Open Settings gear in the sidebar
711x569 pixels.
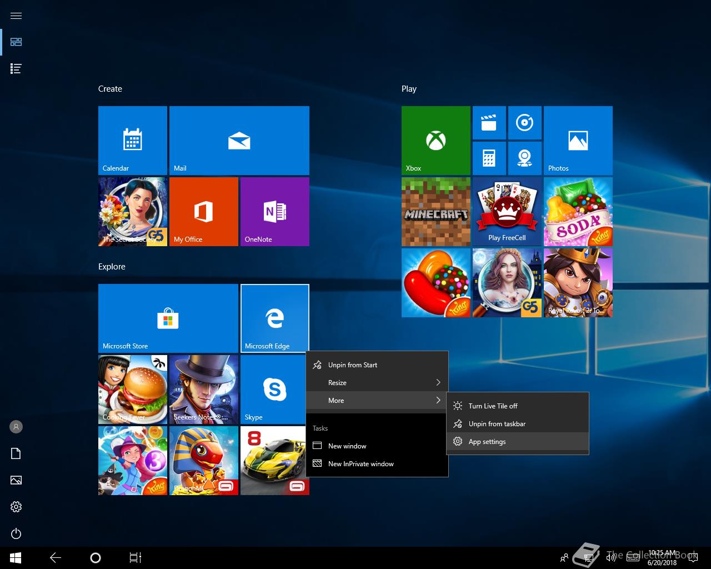coord(16,507)
